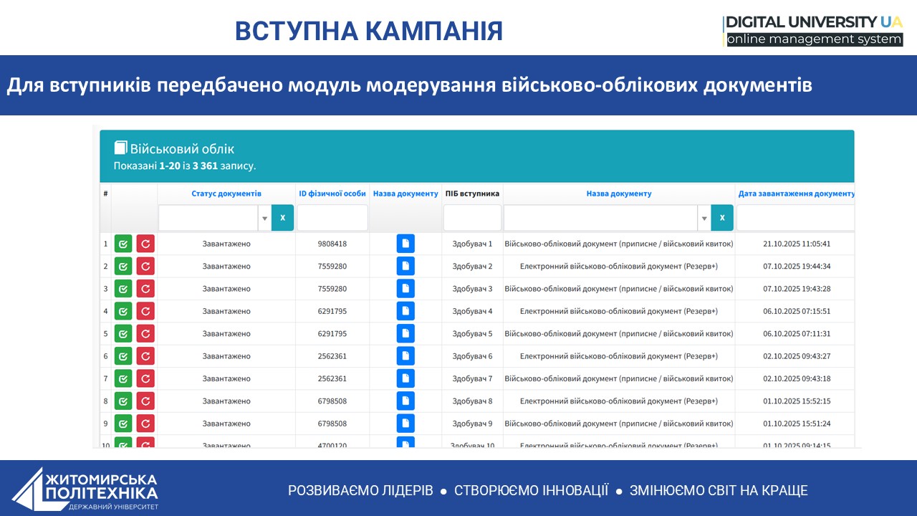
Task: Open document file icon for Здобувач 6
Action: [x=405, y=356]
